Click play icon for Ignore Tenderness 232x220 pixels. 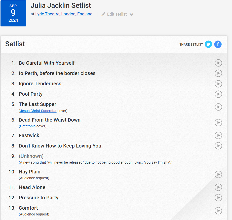[x=218, y=84]
